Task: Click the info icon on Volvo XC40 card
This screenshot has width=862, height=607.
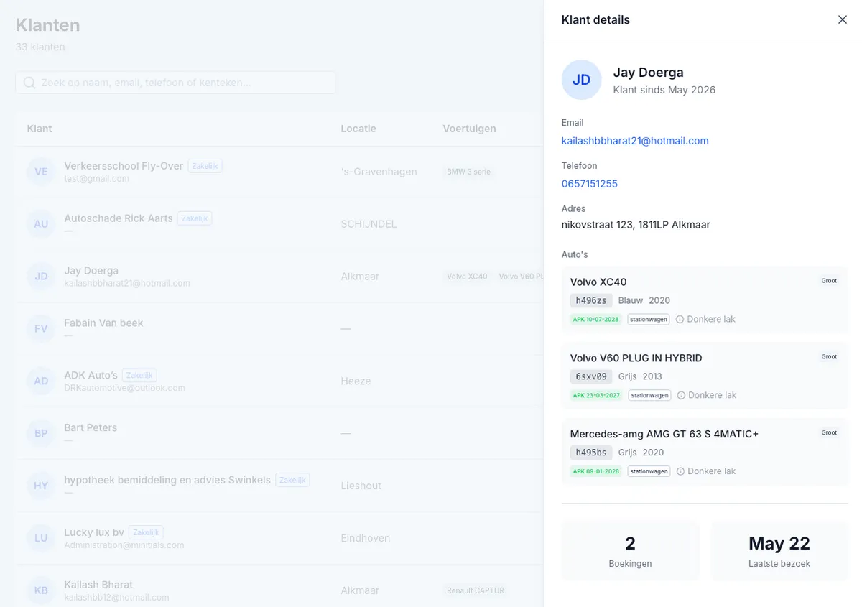Action: click(x=680, y=319)
